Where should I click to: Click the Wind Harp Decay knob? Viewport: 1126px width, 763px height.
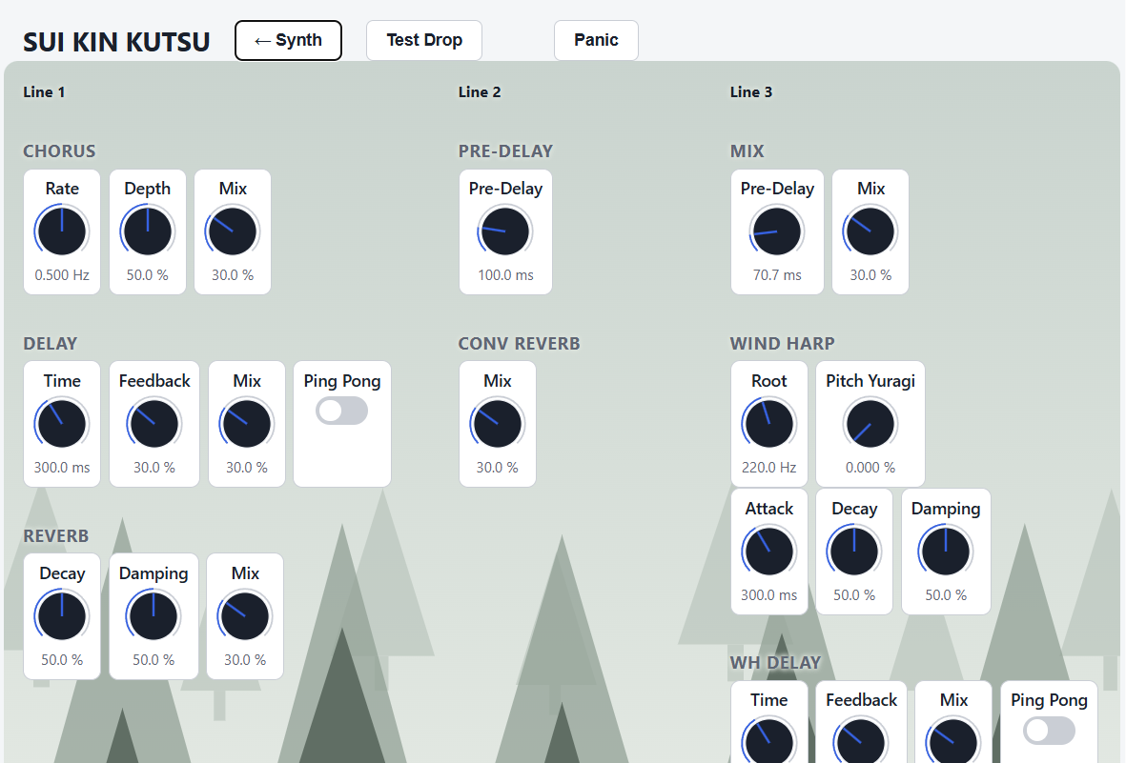click(854, 552)
